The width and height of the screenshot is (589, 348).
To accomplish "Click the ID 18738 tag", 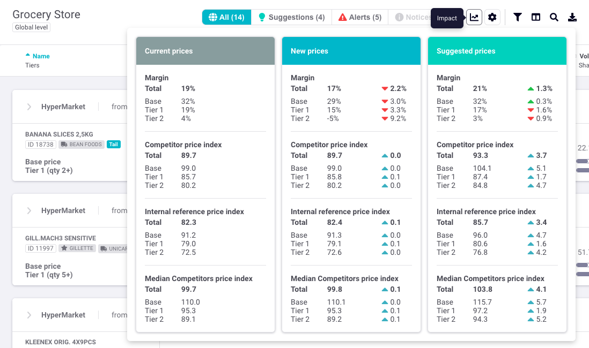I will [40, 144].
